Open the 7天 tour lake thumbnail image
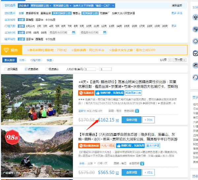Viewport: 198px width, 180px height. 37,152
